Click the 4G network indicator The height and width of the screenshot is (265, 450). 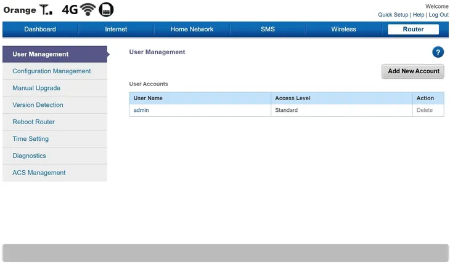coord(69,10)
